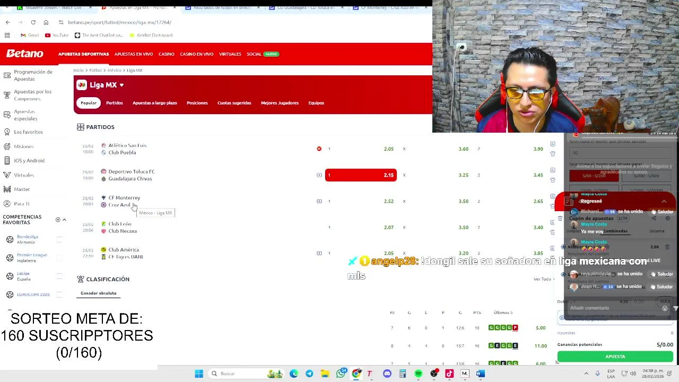Viewport: 679px width, 382px height.
Task: Click Ver Todo in Clasificación
Action: coord(542,279)
